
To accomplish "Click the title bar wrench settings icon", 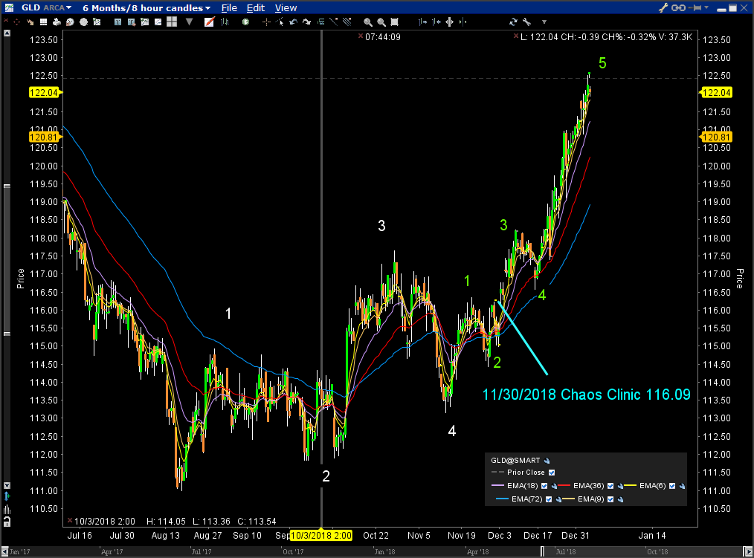I will click(663, 7).
